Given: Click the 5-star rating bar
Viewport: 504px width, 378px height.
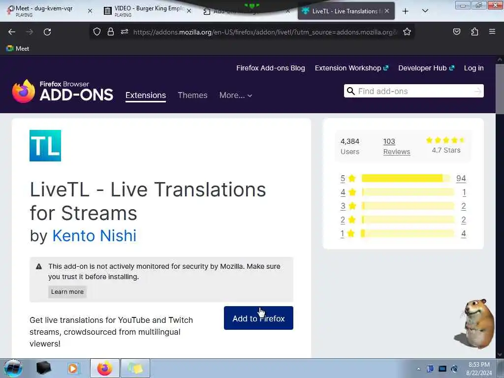Looking at the screenshot, I should pyautogui.click(x=406, y=178).
